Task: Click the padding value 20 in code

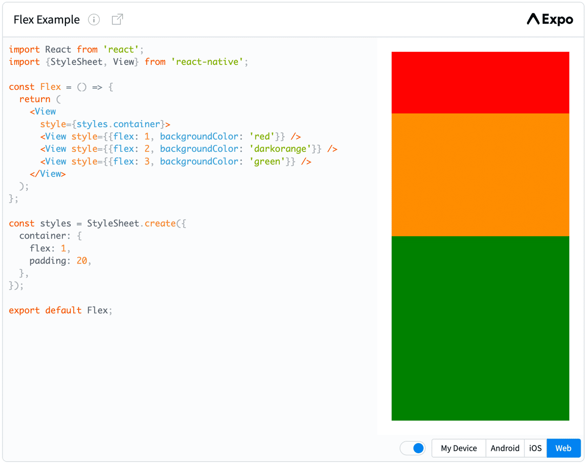Action: pyautogui.click(x=82, y=261)
